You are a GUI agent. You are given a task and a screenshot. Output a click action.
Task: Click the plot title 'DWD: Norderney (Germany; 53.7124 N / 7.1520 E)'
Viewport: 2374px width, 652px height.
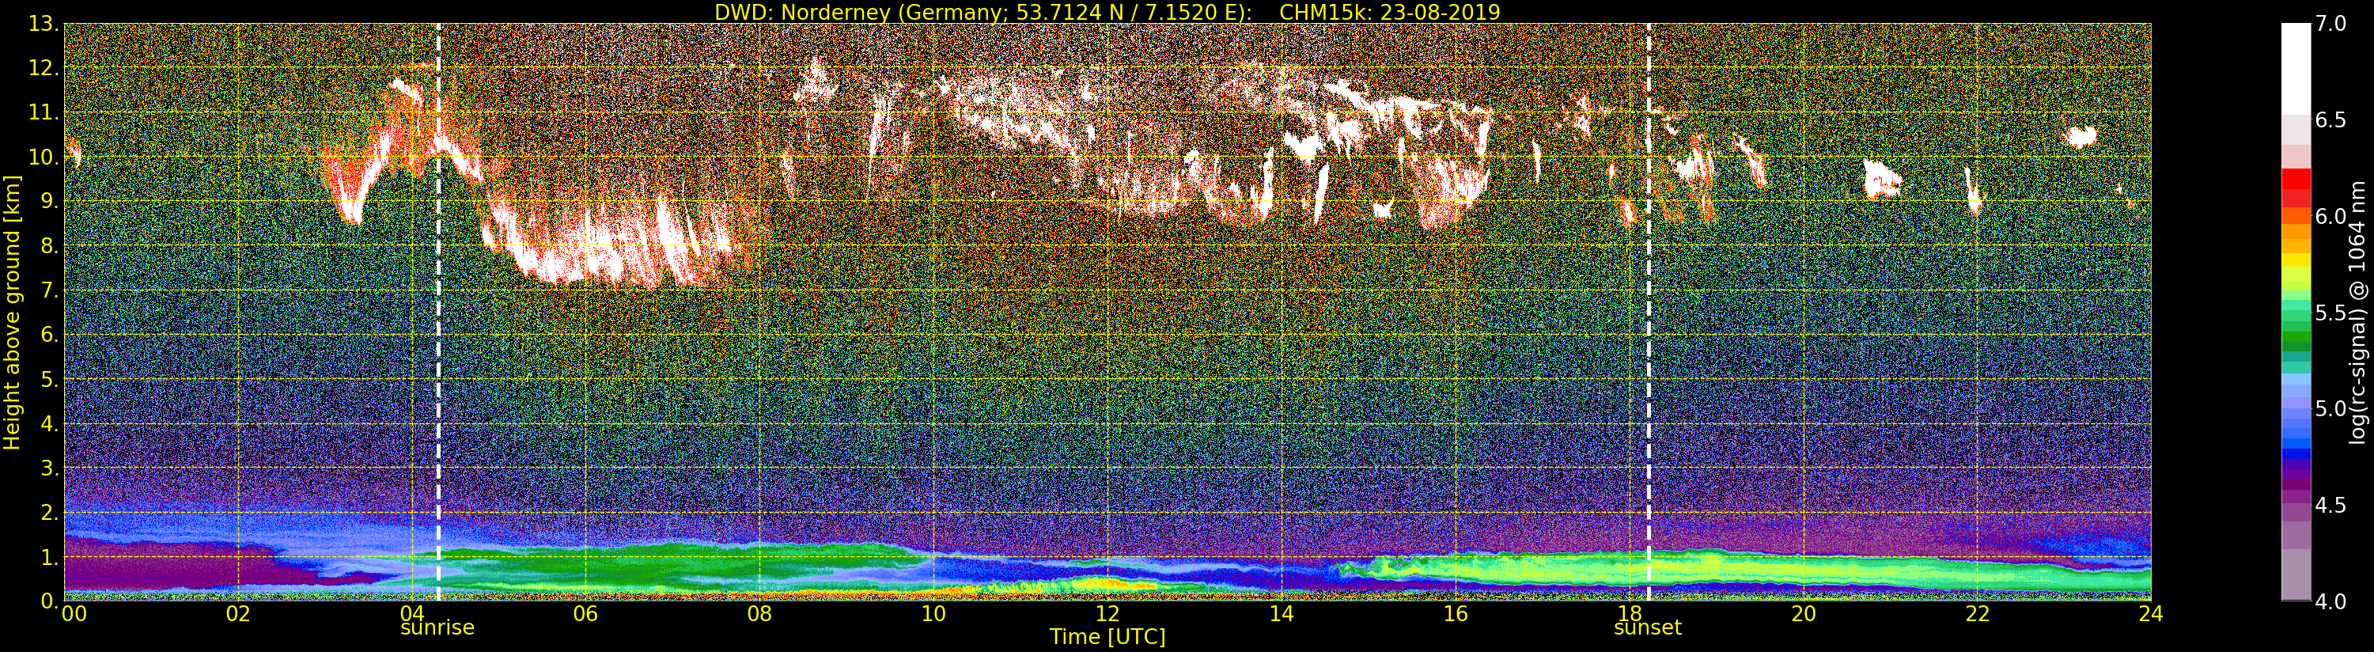pos(983,12)
